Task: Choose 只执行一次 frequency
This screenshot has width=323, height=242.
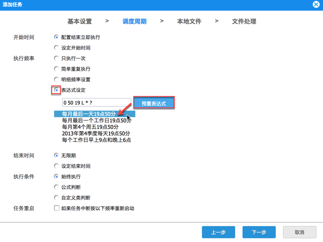Action: point(56,58)
